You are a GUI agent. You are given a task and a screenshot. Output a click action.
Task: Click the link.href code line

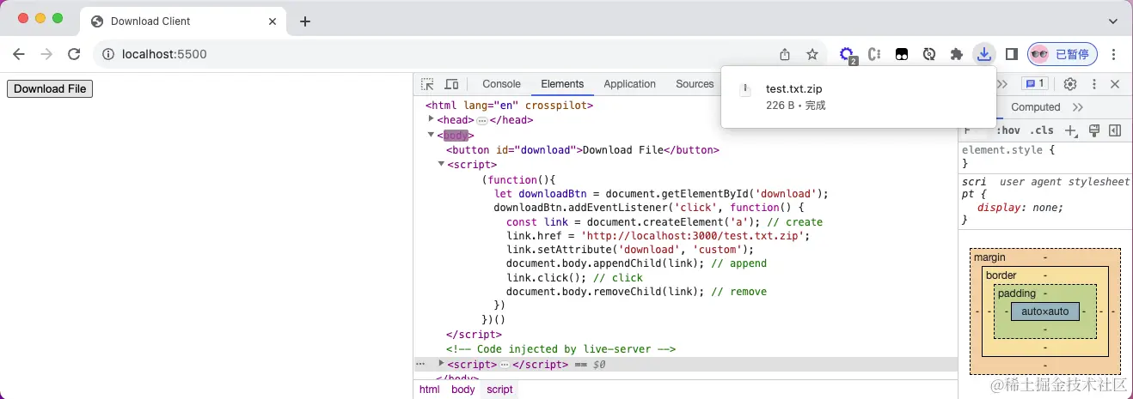point(658,236)
